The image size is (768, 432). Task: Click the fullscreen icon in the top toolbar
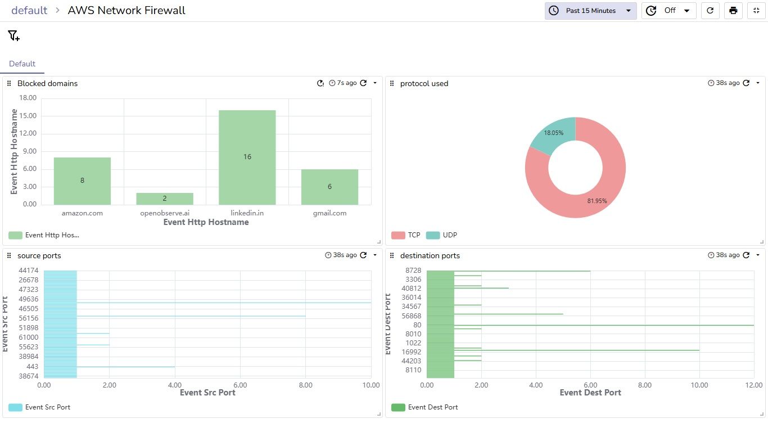[756, 10]
